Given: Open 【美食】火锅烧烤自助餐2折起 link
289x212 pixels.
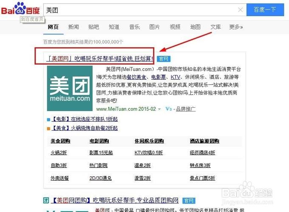Looking at the screenshot, I should click(x=85, y=128).
